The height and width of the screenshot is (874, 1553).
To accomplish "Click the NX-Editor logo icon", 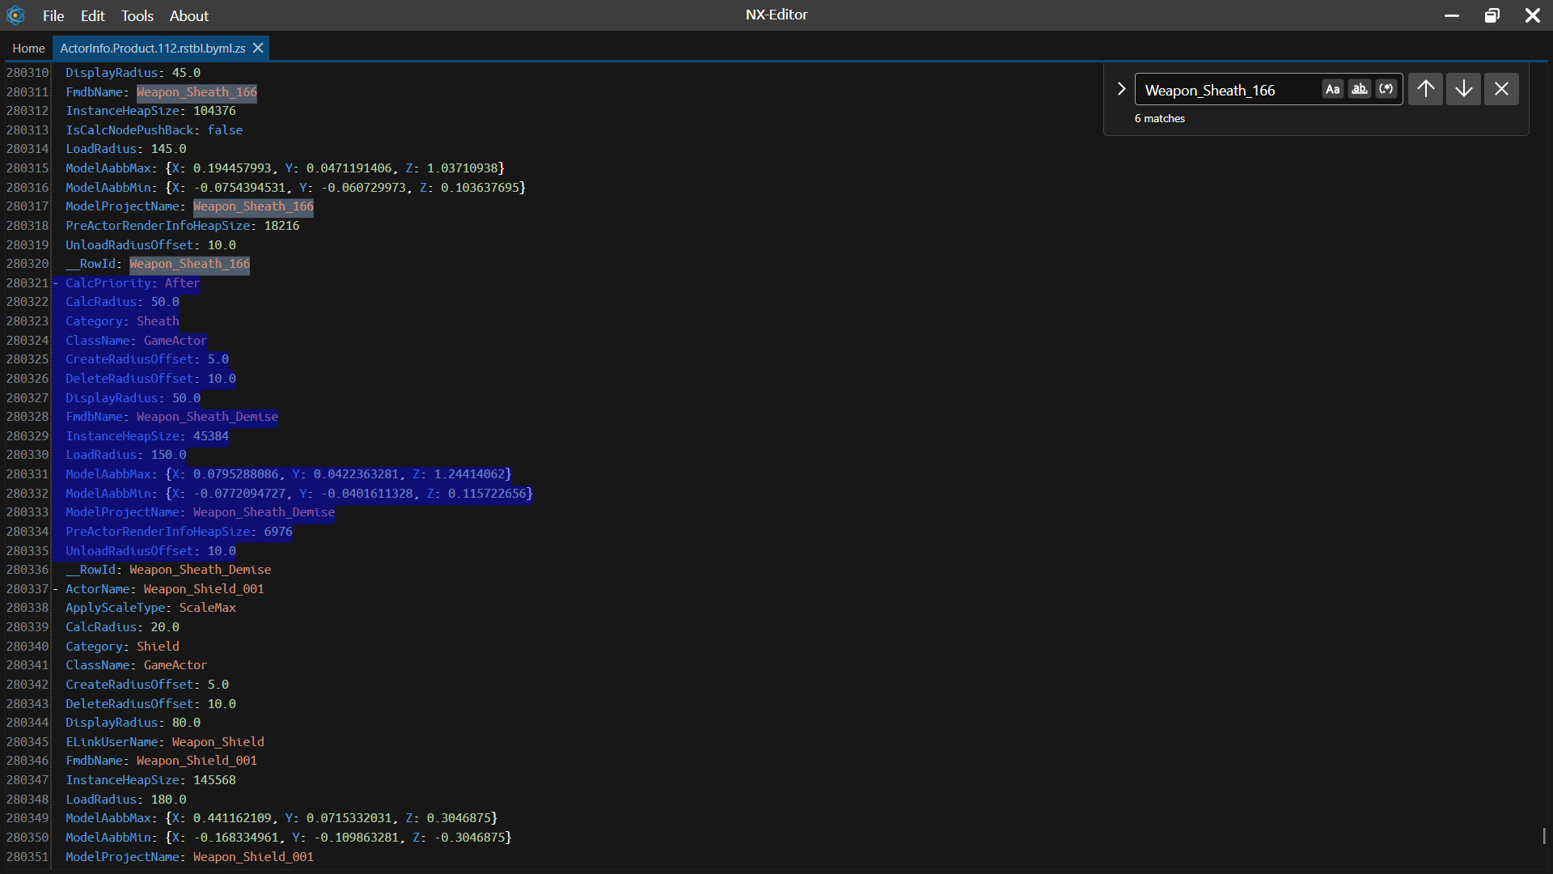I will click(15, 15).
